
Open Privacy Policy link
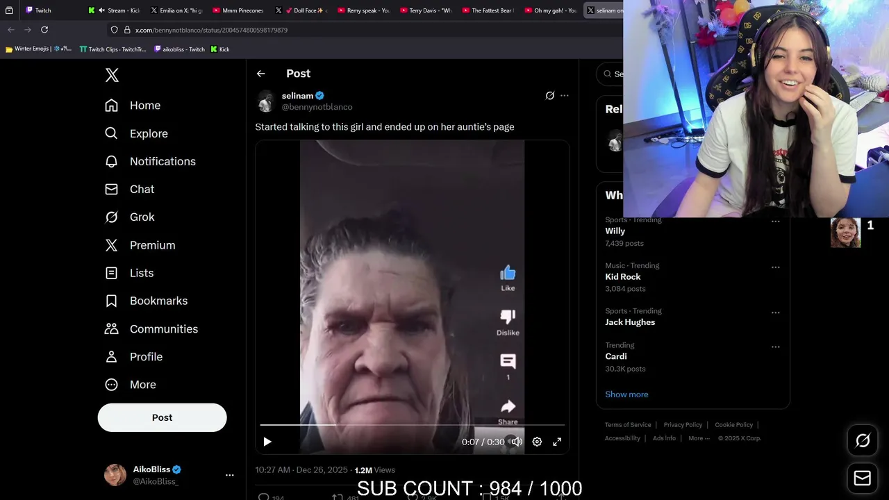click(683, 425)
